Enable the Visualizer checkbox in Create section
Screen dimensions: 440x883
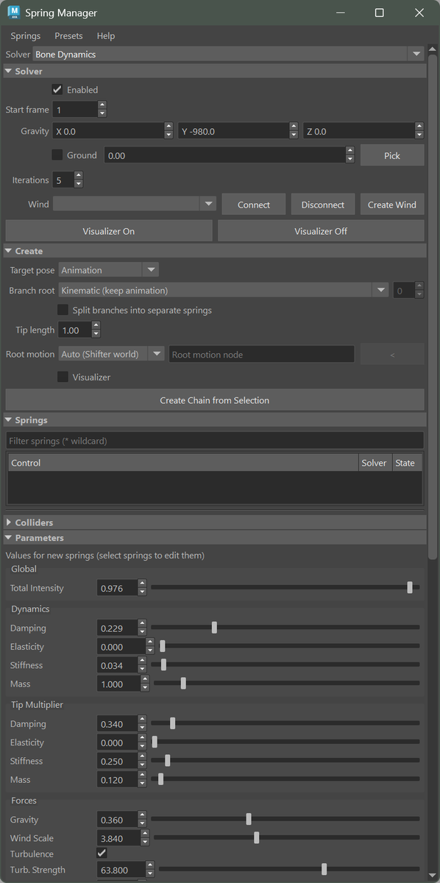63,377
